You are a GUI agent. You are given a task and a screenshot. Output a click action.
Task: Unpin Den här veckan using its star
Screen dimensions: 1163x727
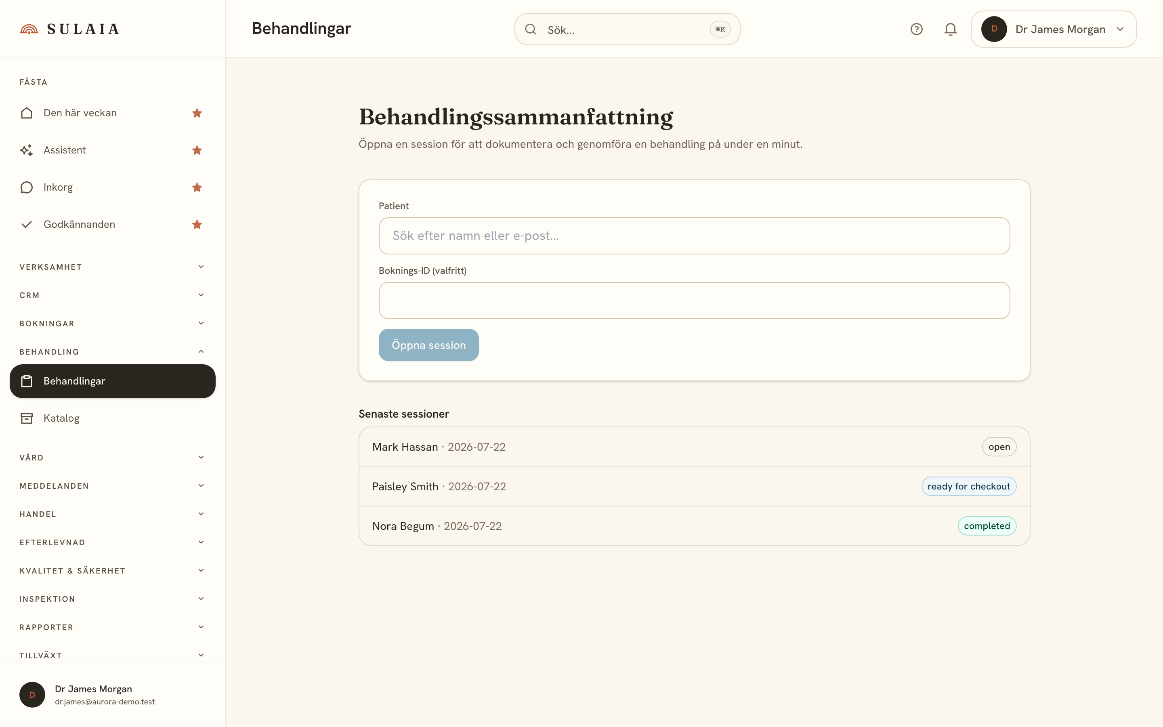click(x=197, y=113)
